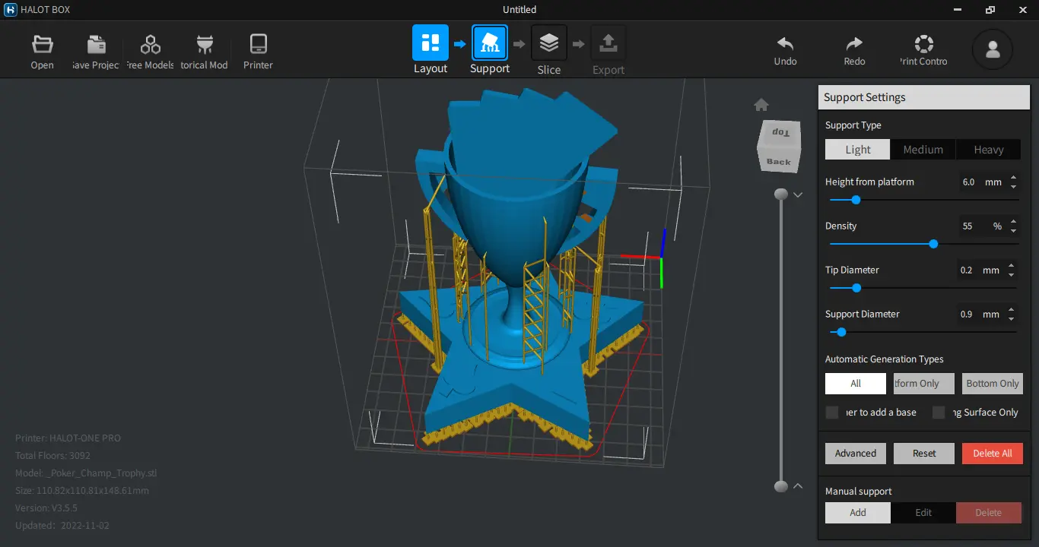Select Heavy support type
This screenshot has height=547, width=1039.
(989, 150)
